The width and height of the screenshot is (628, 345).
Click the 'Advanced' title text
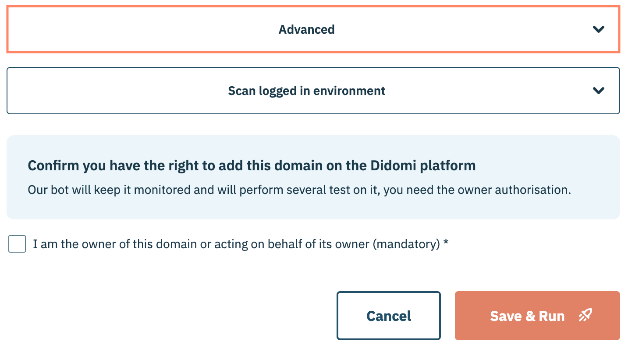click(306, 29)
